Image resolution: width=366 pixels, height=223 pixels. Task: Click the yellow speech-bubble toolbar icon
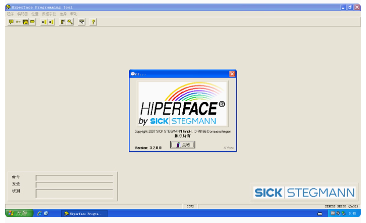click(11, 22)
